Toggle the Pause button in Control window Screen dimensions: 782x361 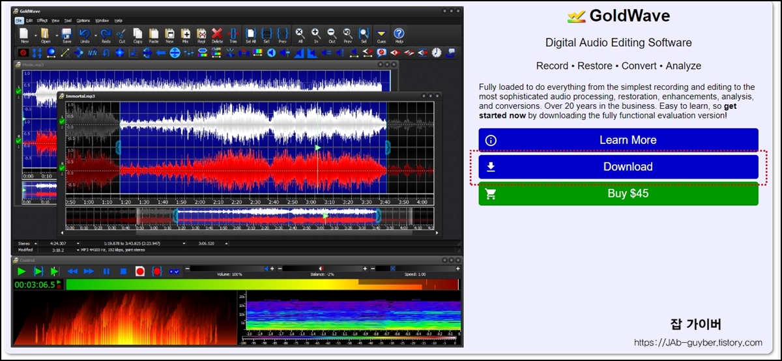106,271
